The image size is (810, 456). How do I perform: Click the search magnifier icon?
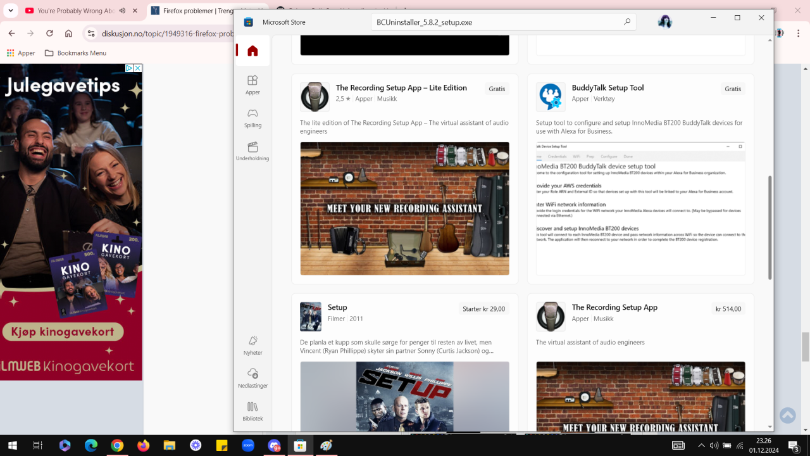[626, 22]
